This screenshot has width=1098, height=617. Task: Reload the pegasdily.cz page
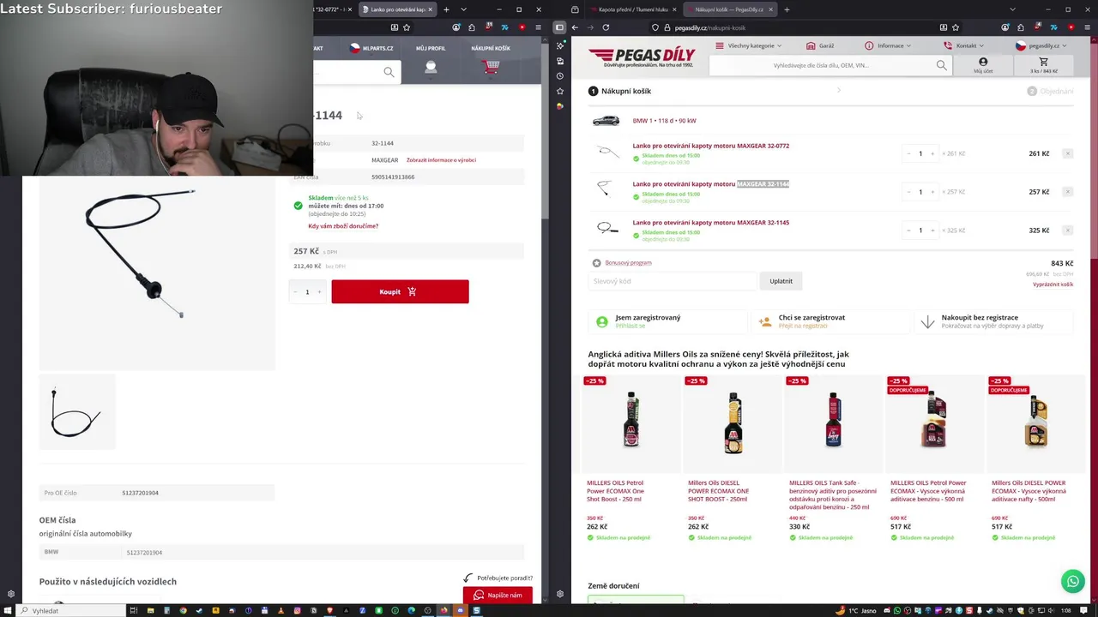coord(606,27)
